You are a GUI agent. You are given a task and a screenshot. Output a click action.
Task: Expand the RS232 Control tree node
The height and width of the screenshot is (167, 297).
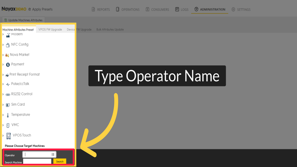pyautogui.click(x=3, y=94)
